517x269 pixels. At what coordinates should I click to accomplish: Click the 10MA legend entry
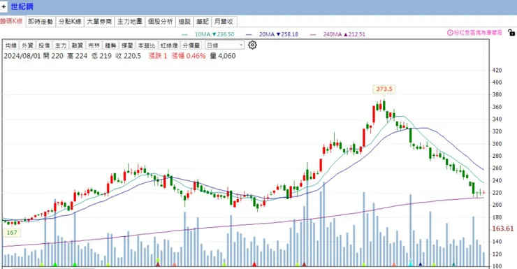(x=207, y=34)
